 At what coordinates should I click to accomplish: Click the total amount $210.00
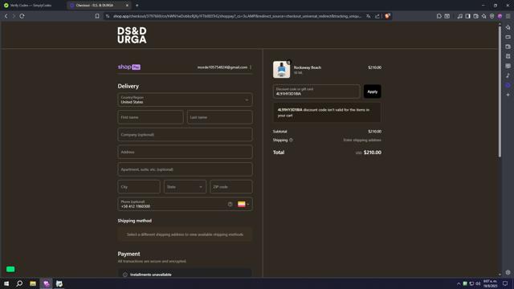pos(373,153)
